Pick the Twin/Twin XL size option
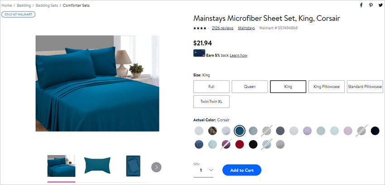This screenshot has width=385, height=185. point(212,102)
